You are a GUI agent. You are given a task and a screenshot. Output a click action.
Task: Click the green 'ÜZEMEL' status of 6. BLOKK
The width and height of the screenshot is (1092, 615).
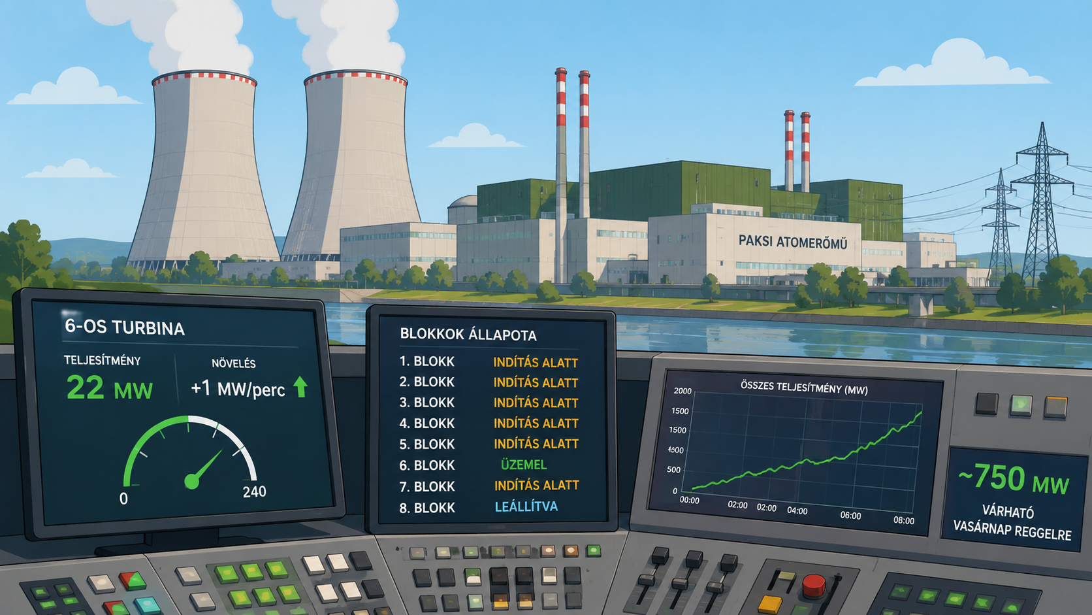coord(524,465)
